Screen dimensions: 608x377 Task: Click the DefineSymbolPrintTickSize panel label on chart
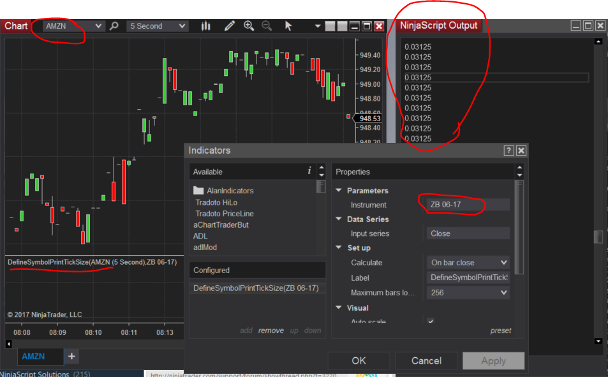[93, 262]
